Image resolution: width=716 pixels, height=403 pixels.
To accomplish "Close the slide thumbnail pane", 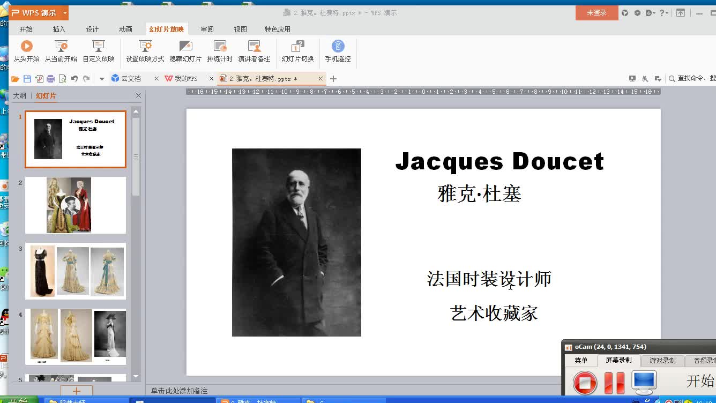I will pyautogui.click(x=138, y=95).
